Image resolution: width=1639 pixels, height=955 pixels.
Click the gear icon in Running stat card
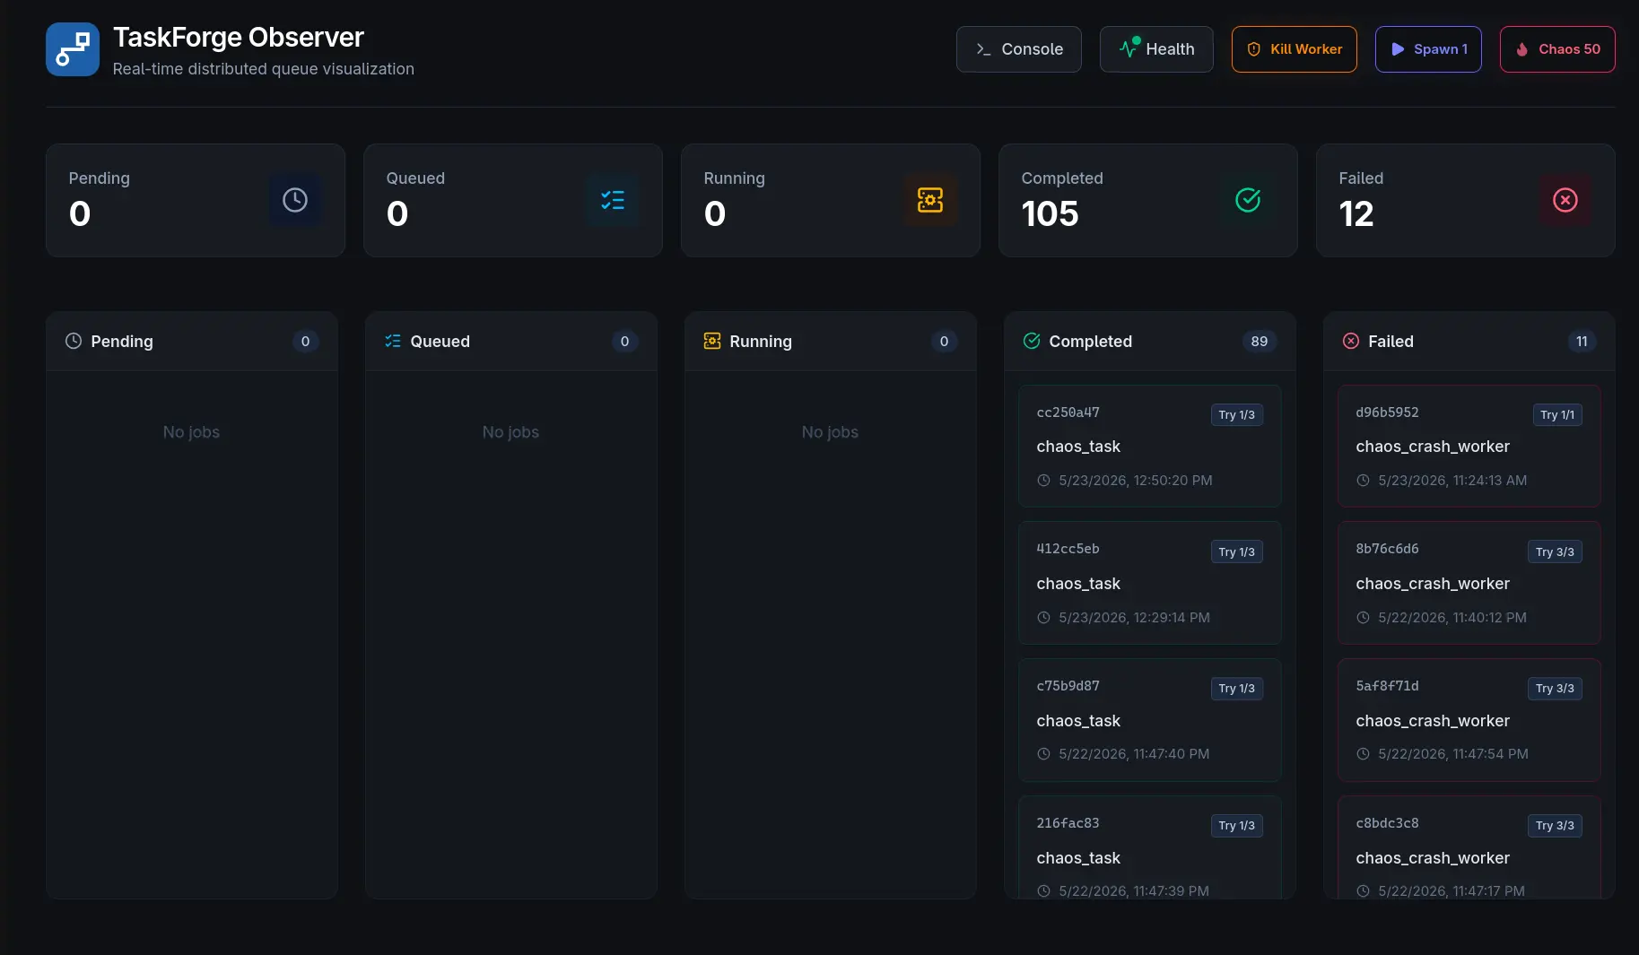[930, 200]
